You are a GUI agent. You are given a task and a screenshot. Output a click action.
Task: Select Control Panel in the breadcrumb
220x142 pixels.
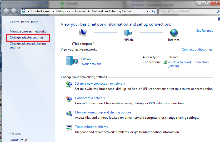(x=41, y=11)
